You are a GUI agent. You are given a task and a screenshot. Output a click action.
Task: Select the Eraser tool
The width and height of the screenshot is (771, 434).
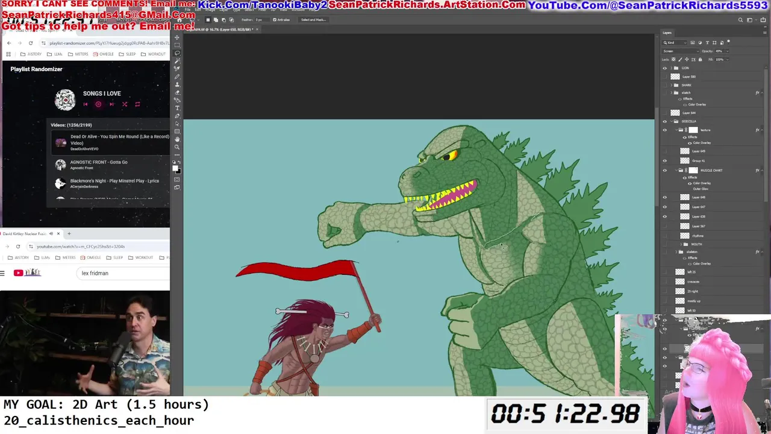[177, 92]
